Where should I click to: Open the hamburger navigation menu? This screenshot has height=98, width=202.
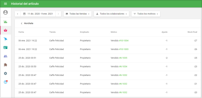(x=5, y=4)
